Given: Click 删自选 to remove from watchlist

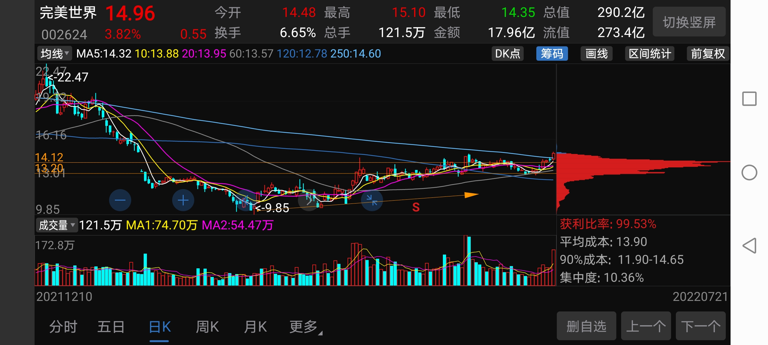Looking at the screenshot, I should tap(586, 326).
